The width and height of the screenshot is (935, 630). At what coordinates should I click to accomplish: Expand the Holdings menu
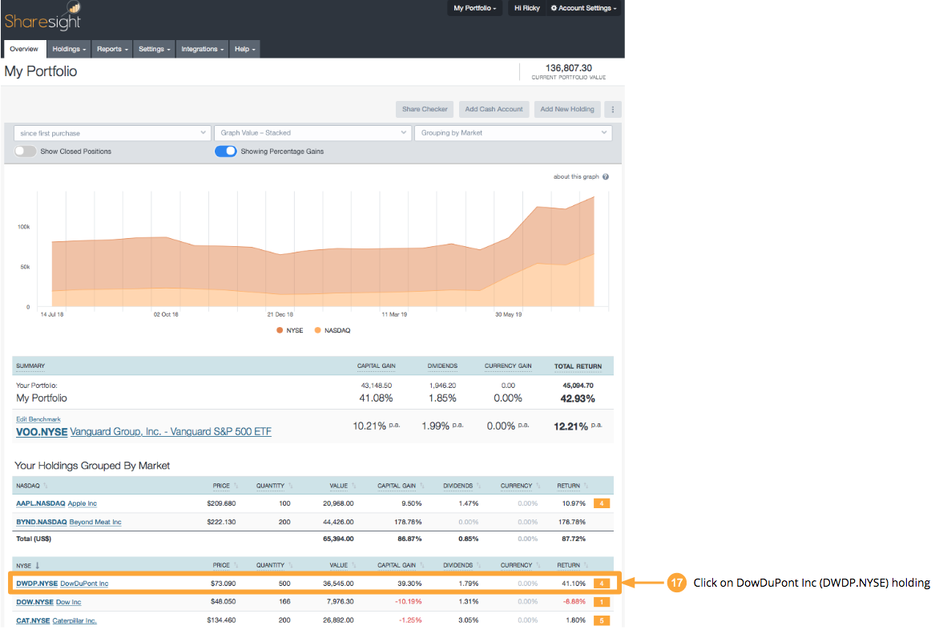69,49
